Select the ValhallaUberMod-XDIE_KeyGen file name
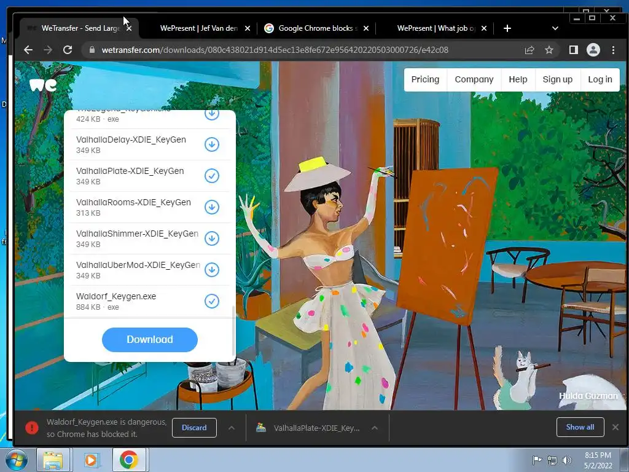Image resolution: width=629 pixels, height=472 pixels. (138, 265)
